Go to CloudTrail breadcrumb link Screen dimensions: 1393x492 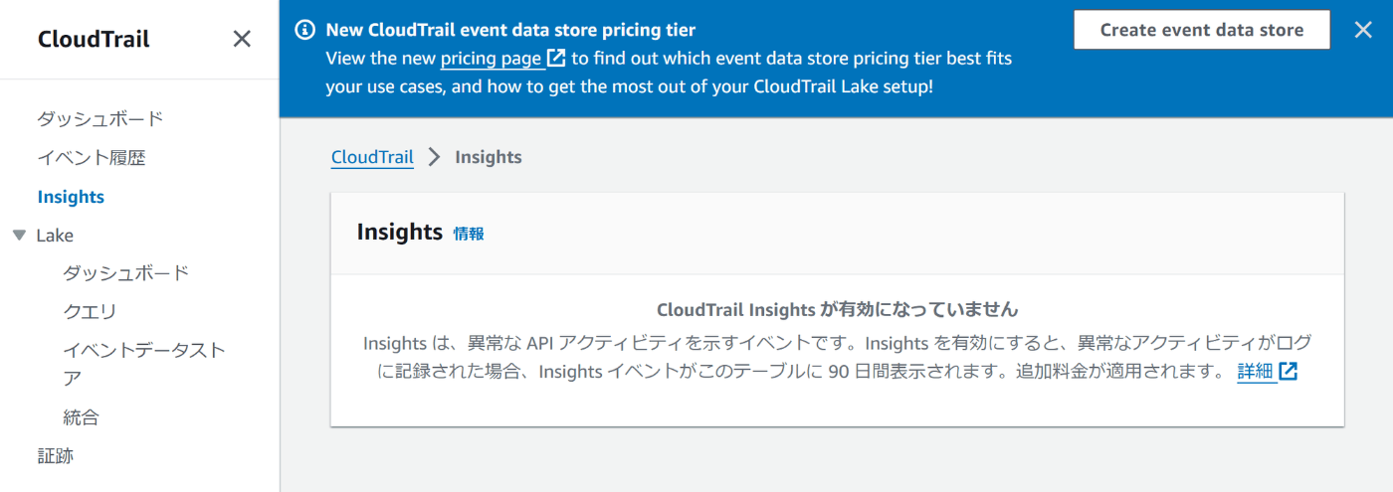pyautogui.click(x=372, y=157)
